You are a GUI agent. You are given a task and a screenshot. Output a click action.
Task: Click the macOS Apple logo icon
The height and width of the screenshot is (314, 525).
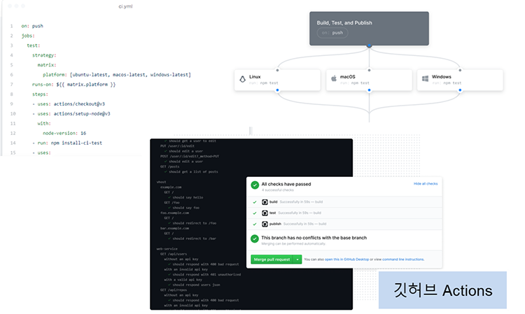(334, 79)
